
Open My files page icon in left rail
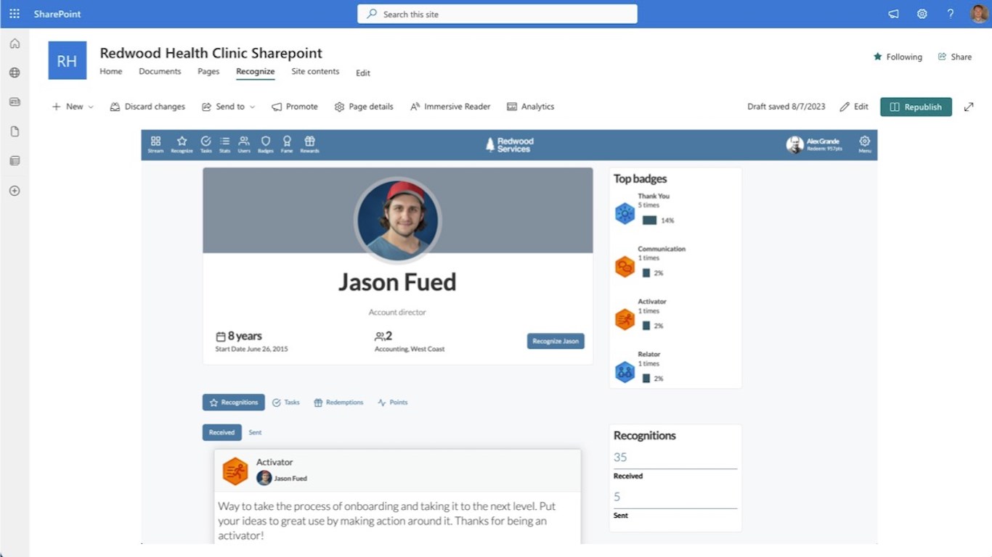tap(15, 131)
